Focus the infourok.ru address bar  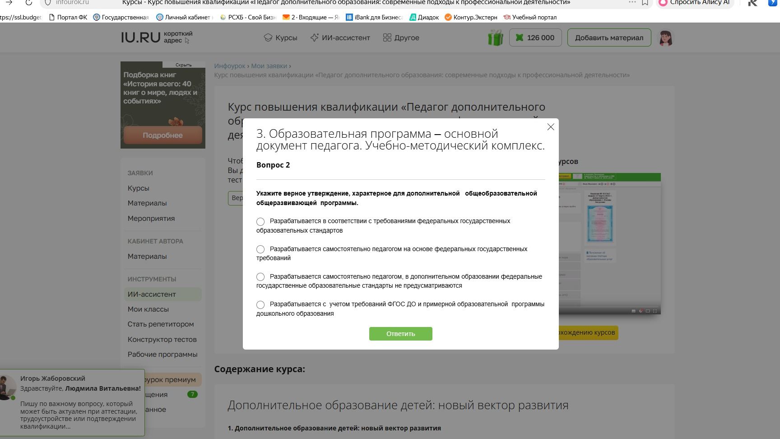pos(72,2)
